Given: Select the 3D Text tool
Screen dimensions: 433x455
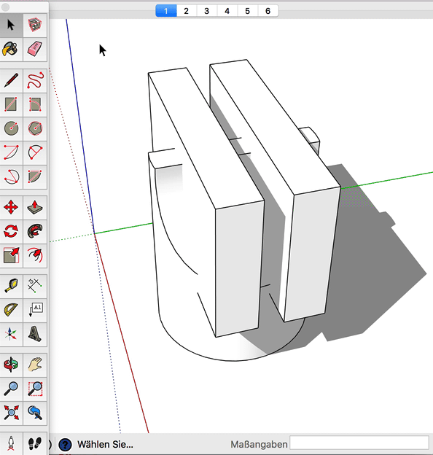Looking at the screenshot, I should click(x=35, y=334).
